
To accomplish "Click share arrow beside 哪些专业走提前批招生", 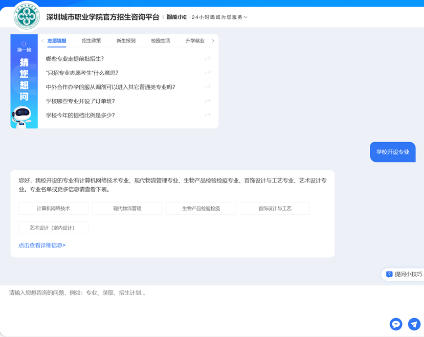I will [x=208, y=59].
